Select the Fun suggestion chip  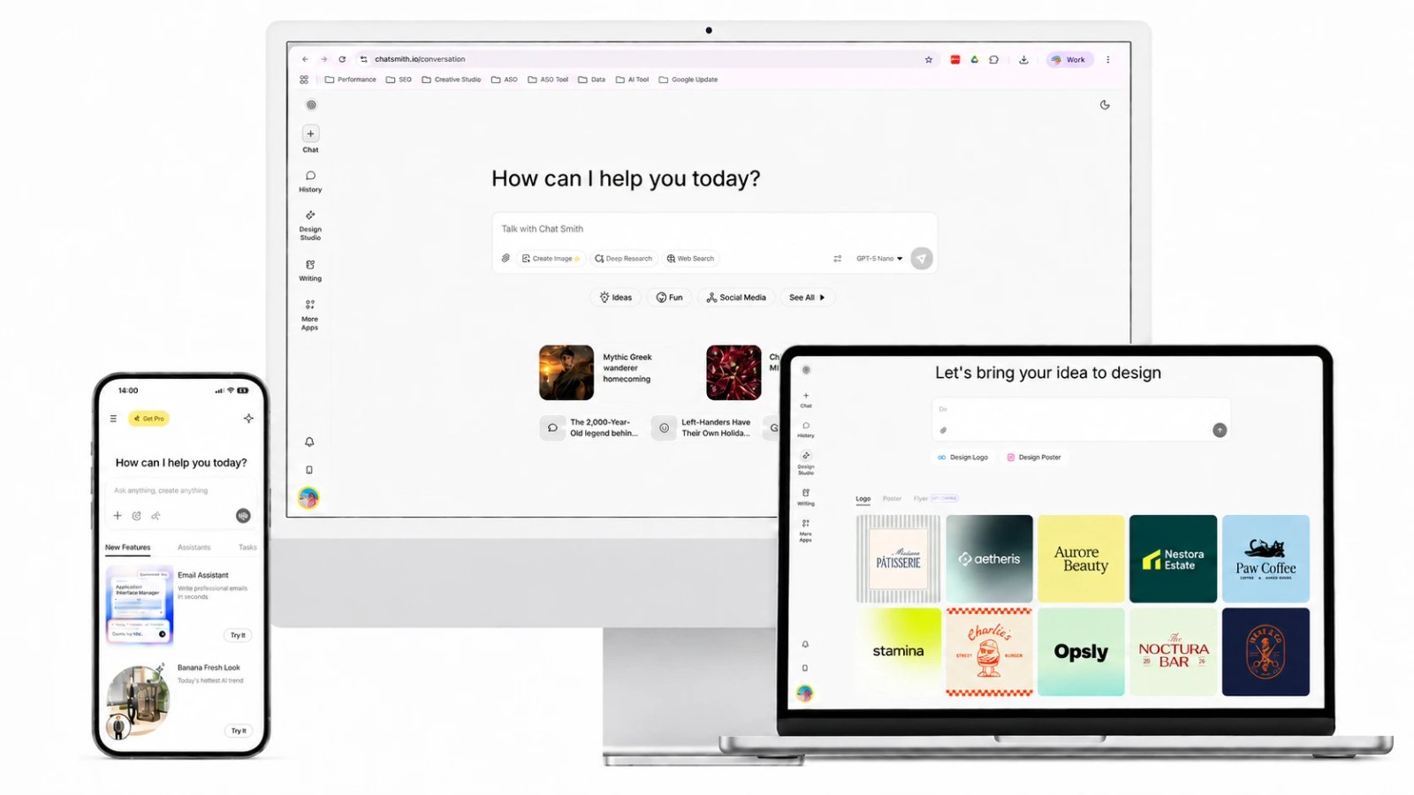[669, 298]
